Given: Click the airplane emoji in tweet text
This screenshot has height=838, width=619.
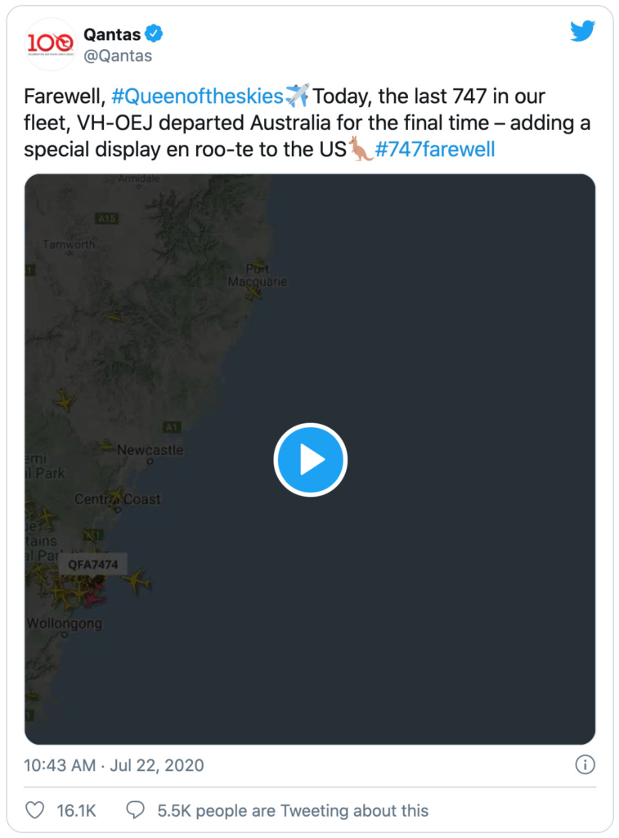Looking at the screenshot, I should pyautogui.click(x=297, y=96).
